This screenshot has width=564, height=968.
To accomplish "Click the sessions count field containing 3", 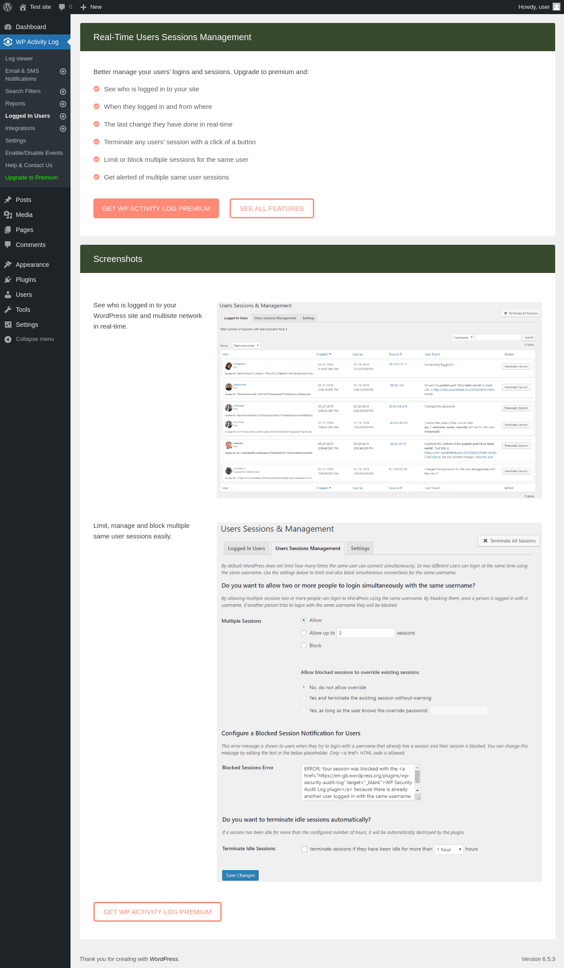I will 366,633.
